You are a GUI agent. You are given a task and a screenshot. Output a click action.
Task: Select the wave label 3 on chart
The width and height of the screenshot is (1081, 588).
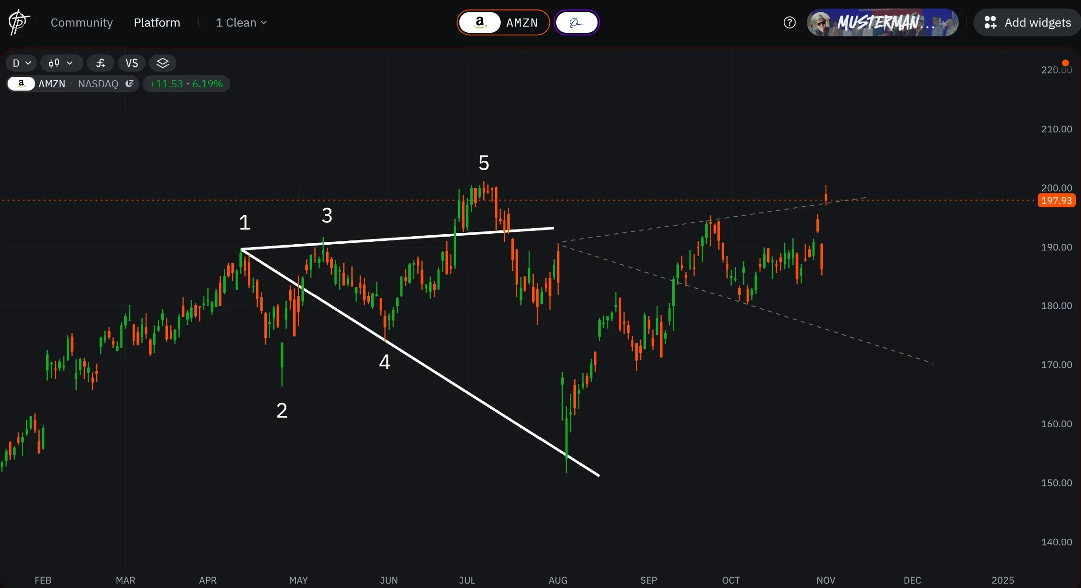click(327, 215)
